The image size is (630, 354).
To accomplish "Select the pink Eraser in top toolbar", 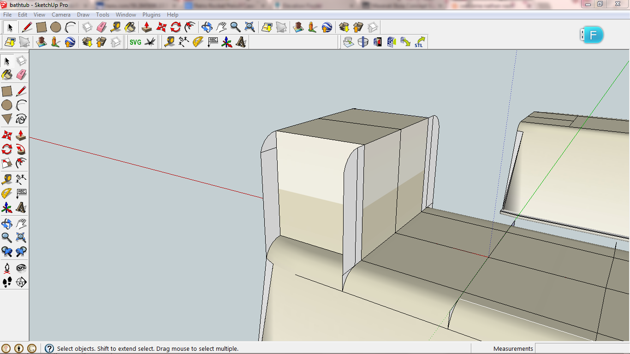I will (101, 27).
